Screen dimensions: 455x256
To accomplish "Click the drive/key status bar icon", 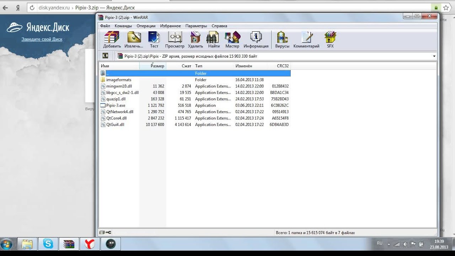I will (x=106, y=233).
